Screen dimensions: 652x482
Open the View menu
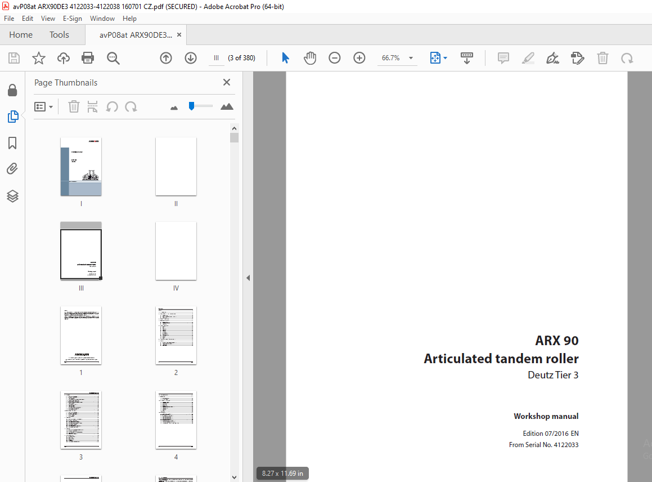click(48, 19)
